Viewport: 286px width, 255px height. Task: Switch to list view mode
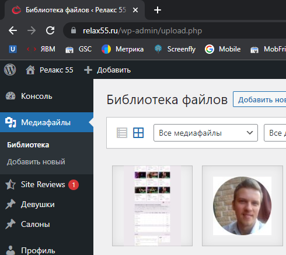pyautogui.click(x=122, y=133)
